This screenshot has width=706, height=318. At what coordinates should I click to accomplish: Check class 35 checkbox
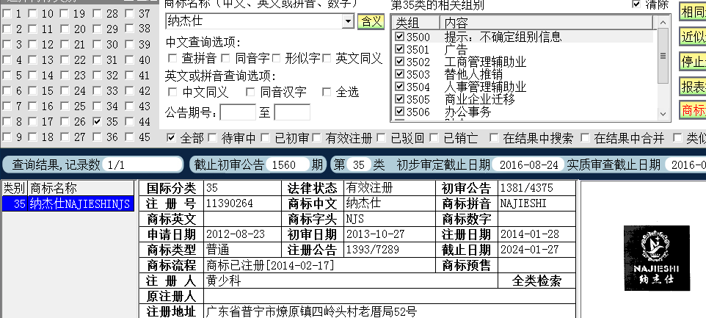(98, 122)
